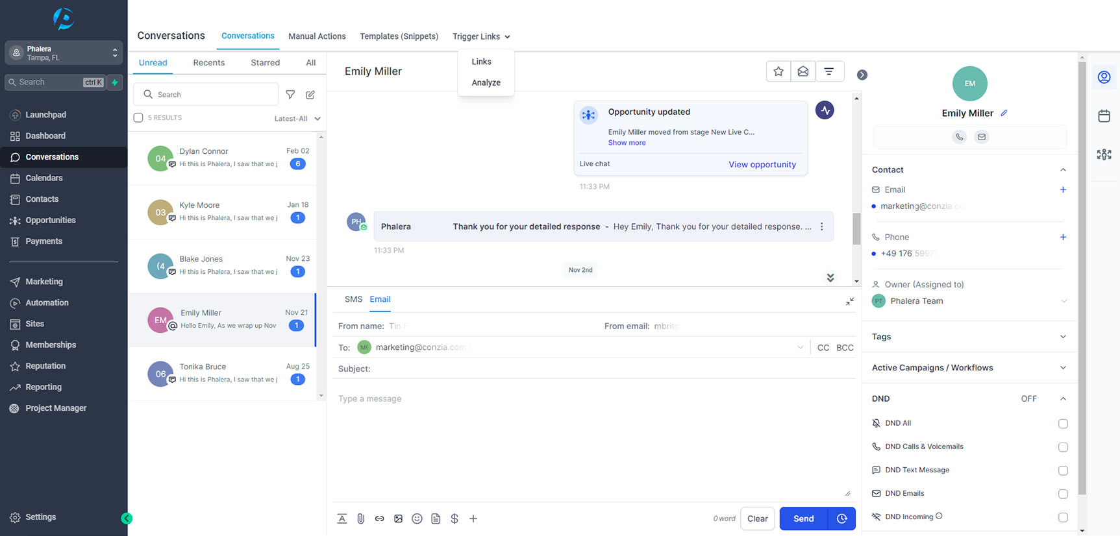Insert an image into the message

[x=399, y=518]
